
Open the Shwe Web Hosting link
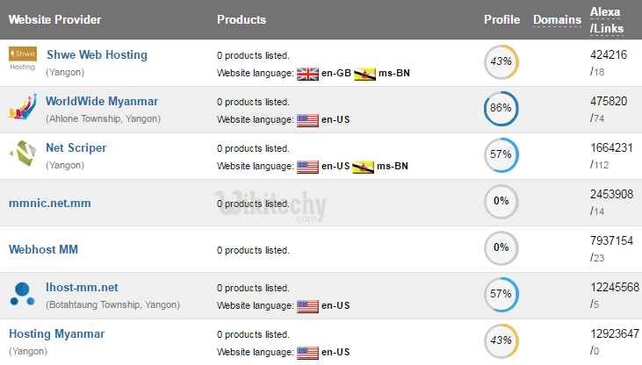tap(97, 54)
